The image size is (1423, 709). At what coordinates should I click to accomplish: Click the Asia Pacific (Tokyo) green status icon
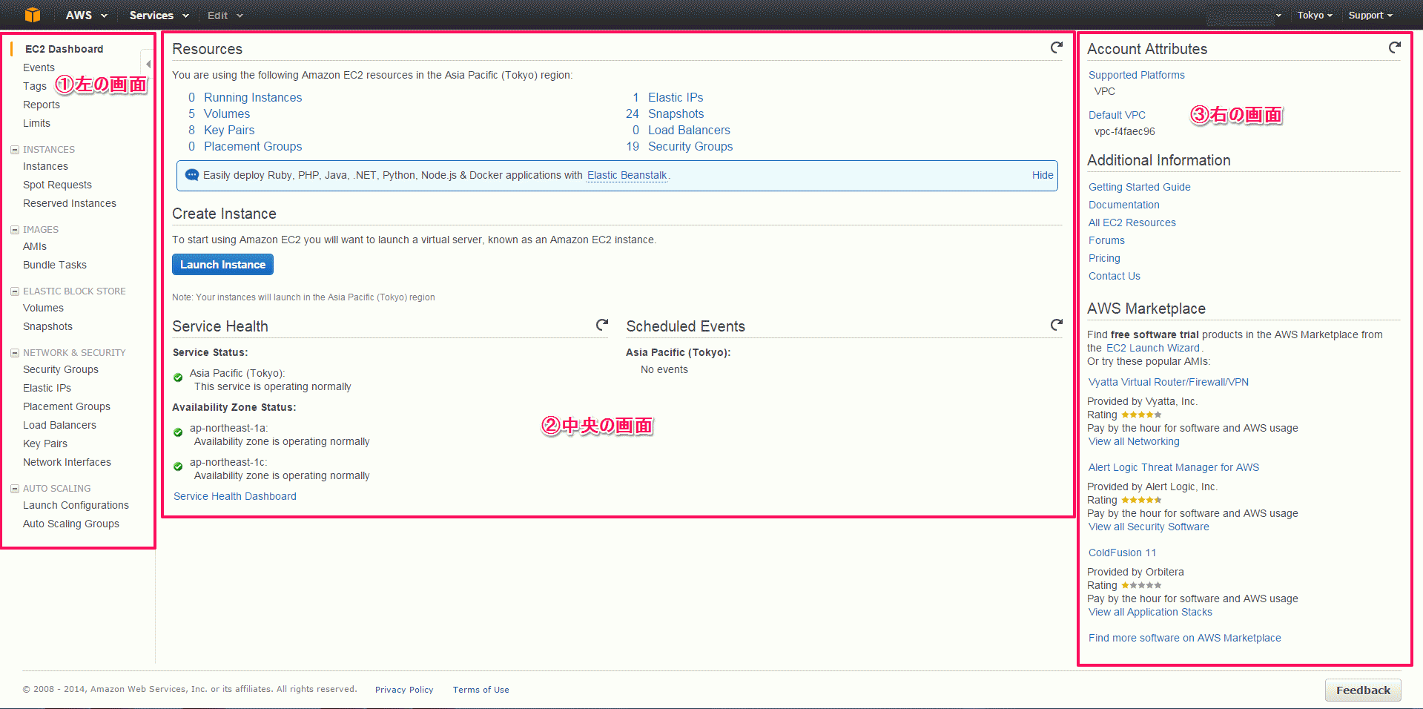[178, 377]
